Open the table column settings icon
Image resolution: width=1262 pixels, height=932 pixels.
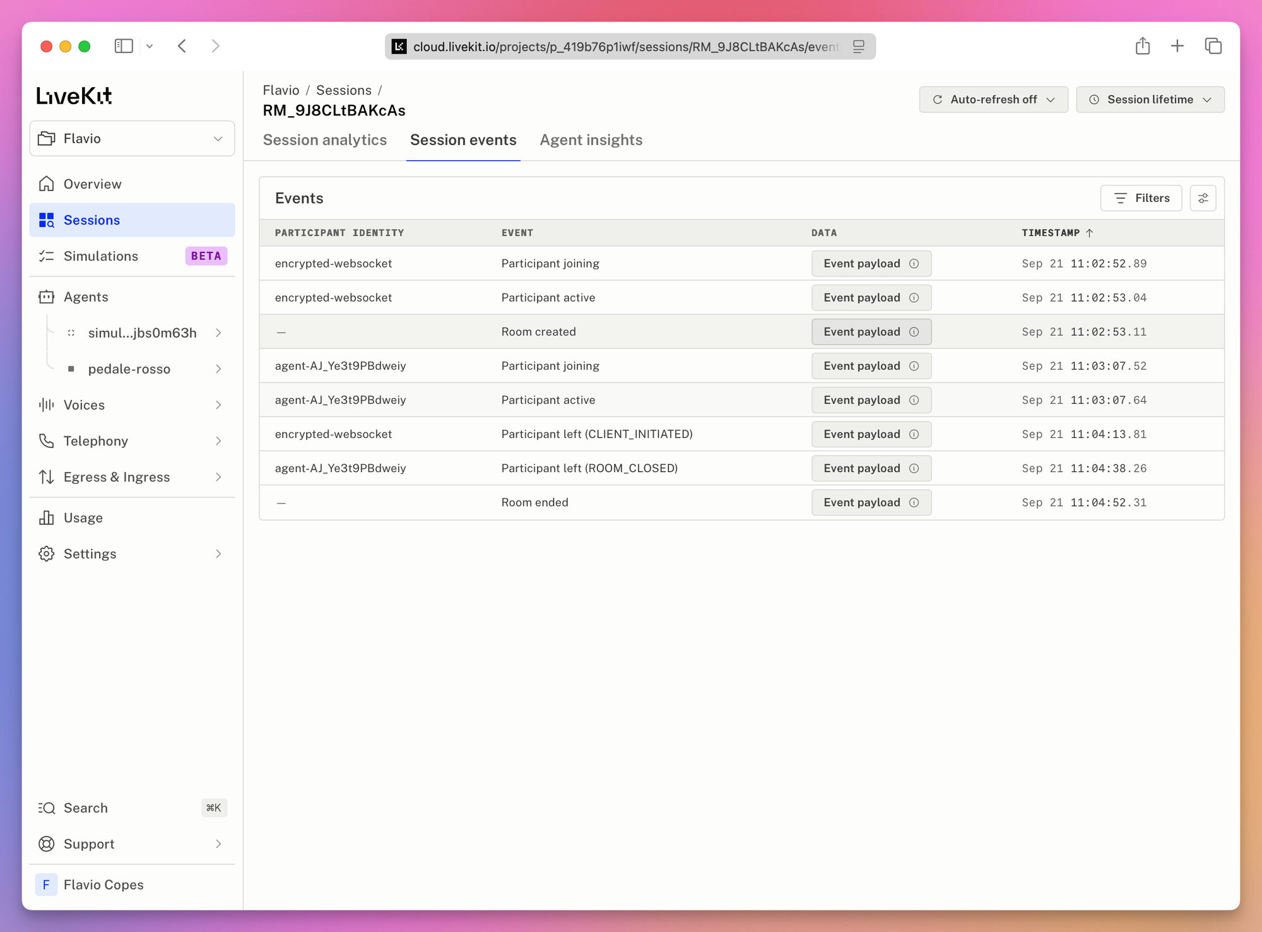(1203, 198)
